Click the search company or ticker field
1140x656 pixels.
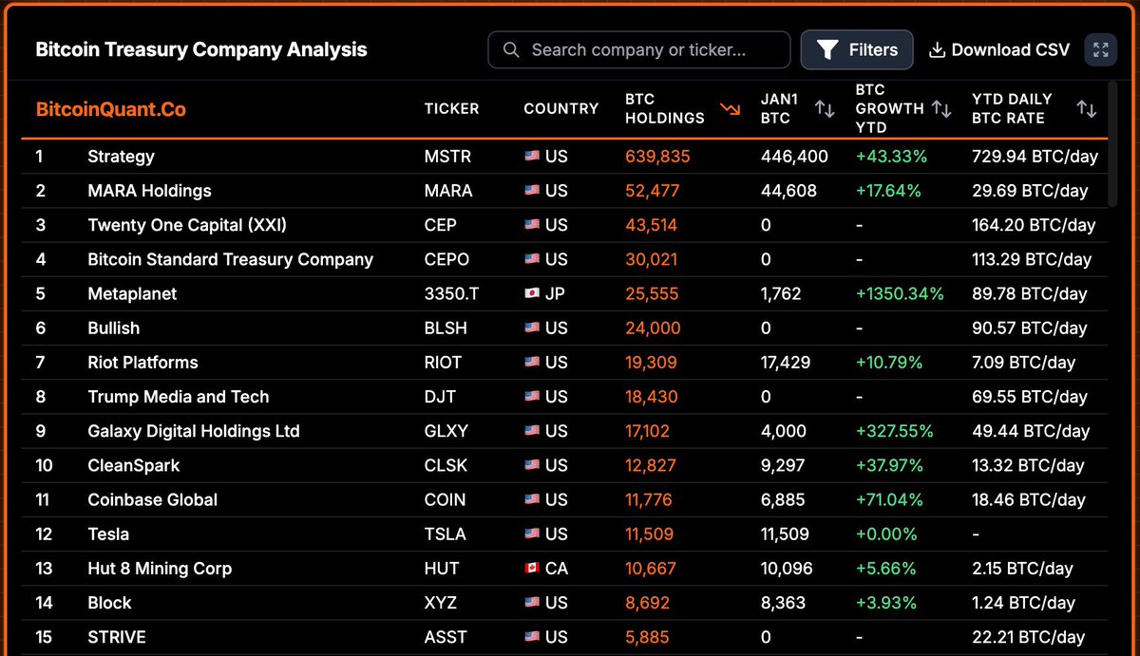coord(639,50)
